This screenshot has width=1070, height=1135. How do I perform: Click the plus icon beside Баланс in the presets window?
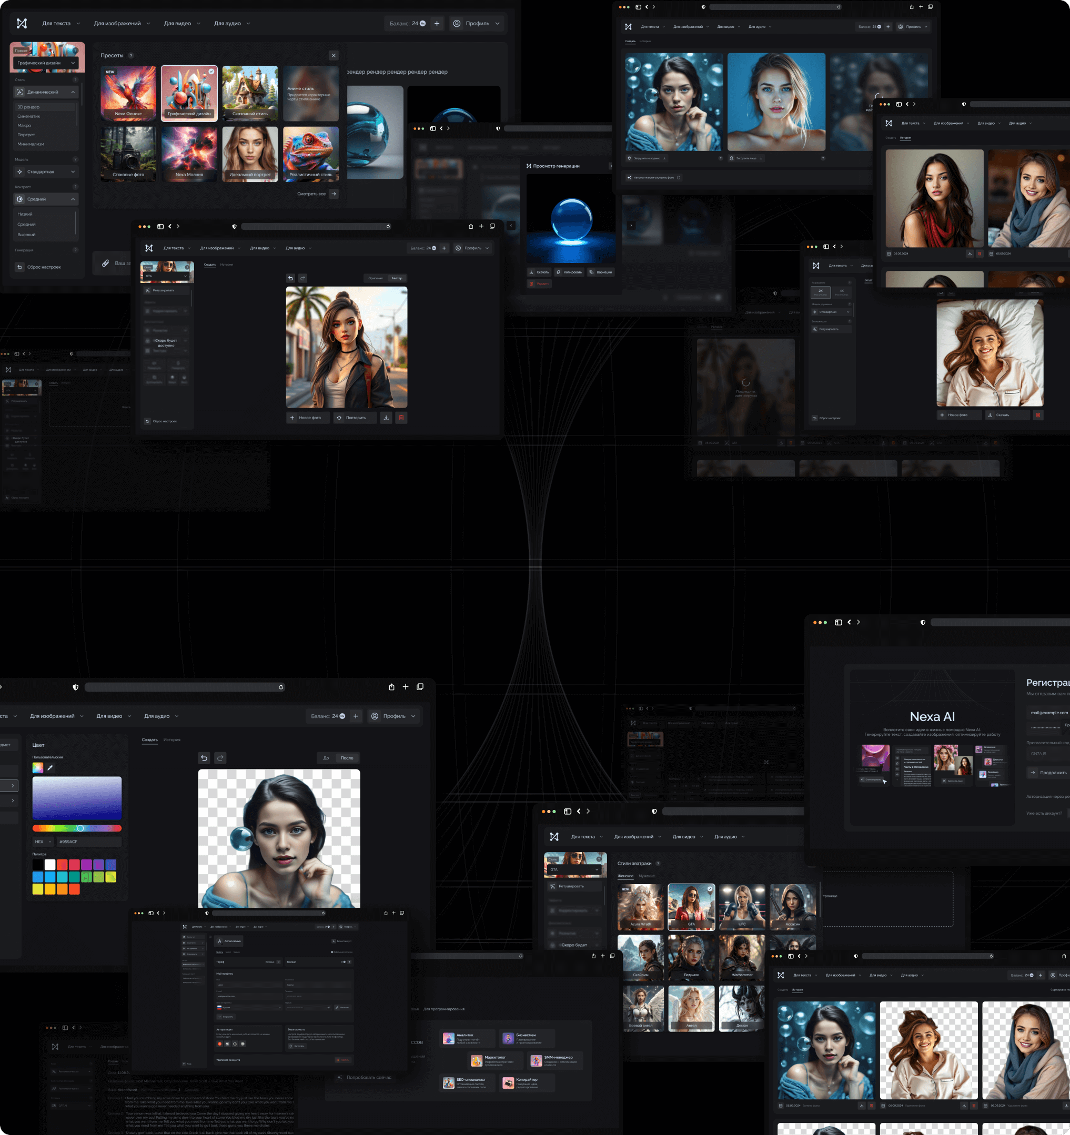coord(437,24)
